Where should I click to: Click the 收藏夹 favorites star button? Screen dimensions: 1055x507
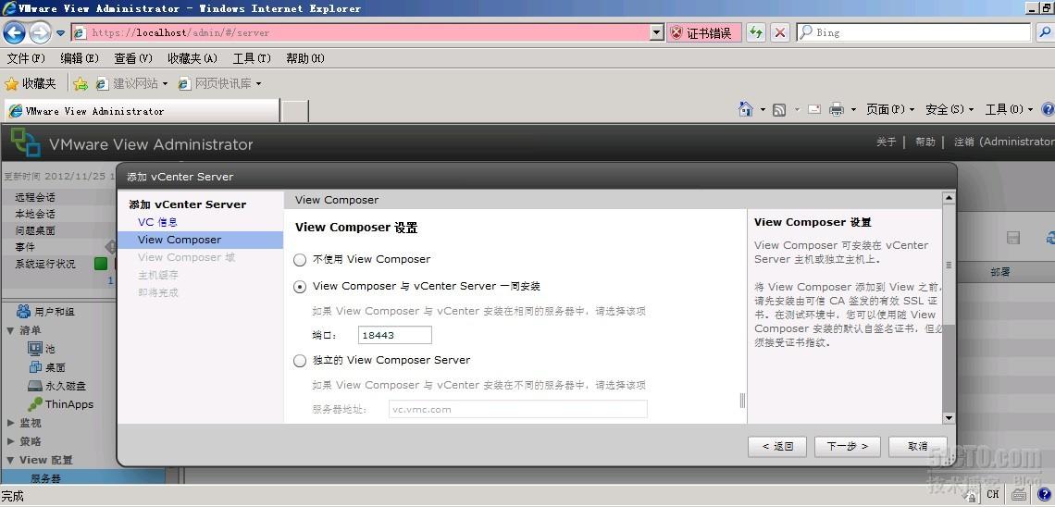coord(31,83)
